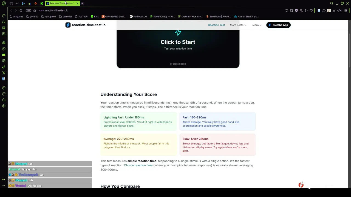Viewport: 351px width, 197px height.
Task: Open the One-handed Dual bookmark
Action: coord(114,16)
